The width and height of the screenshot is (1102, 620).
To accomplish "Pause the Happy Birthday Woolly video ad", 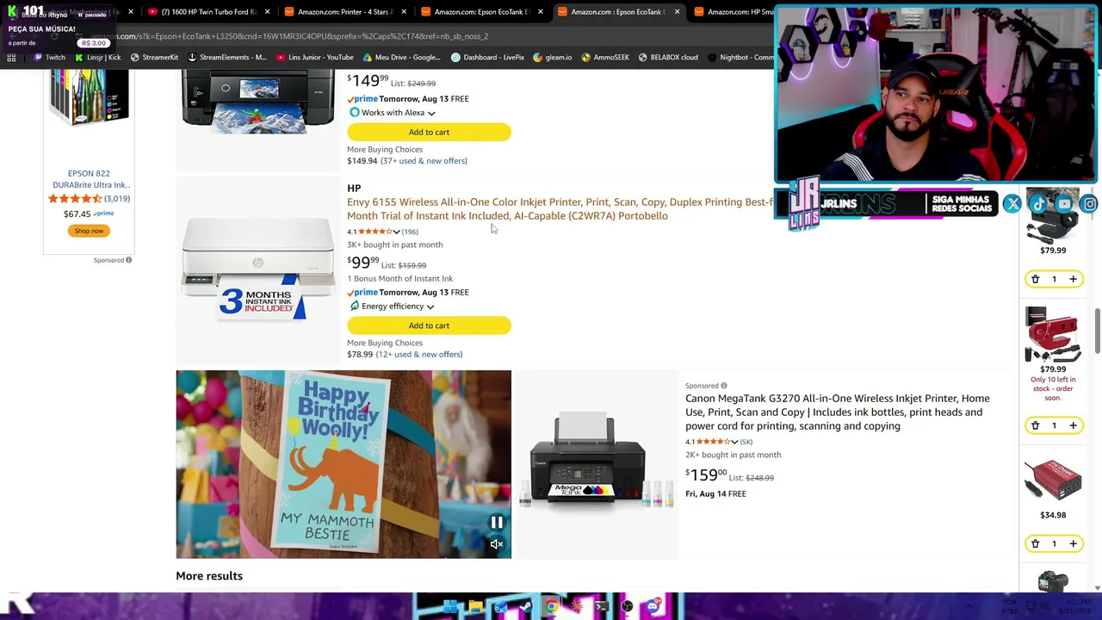I will point(497,523).
